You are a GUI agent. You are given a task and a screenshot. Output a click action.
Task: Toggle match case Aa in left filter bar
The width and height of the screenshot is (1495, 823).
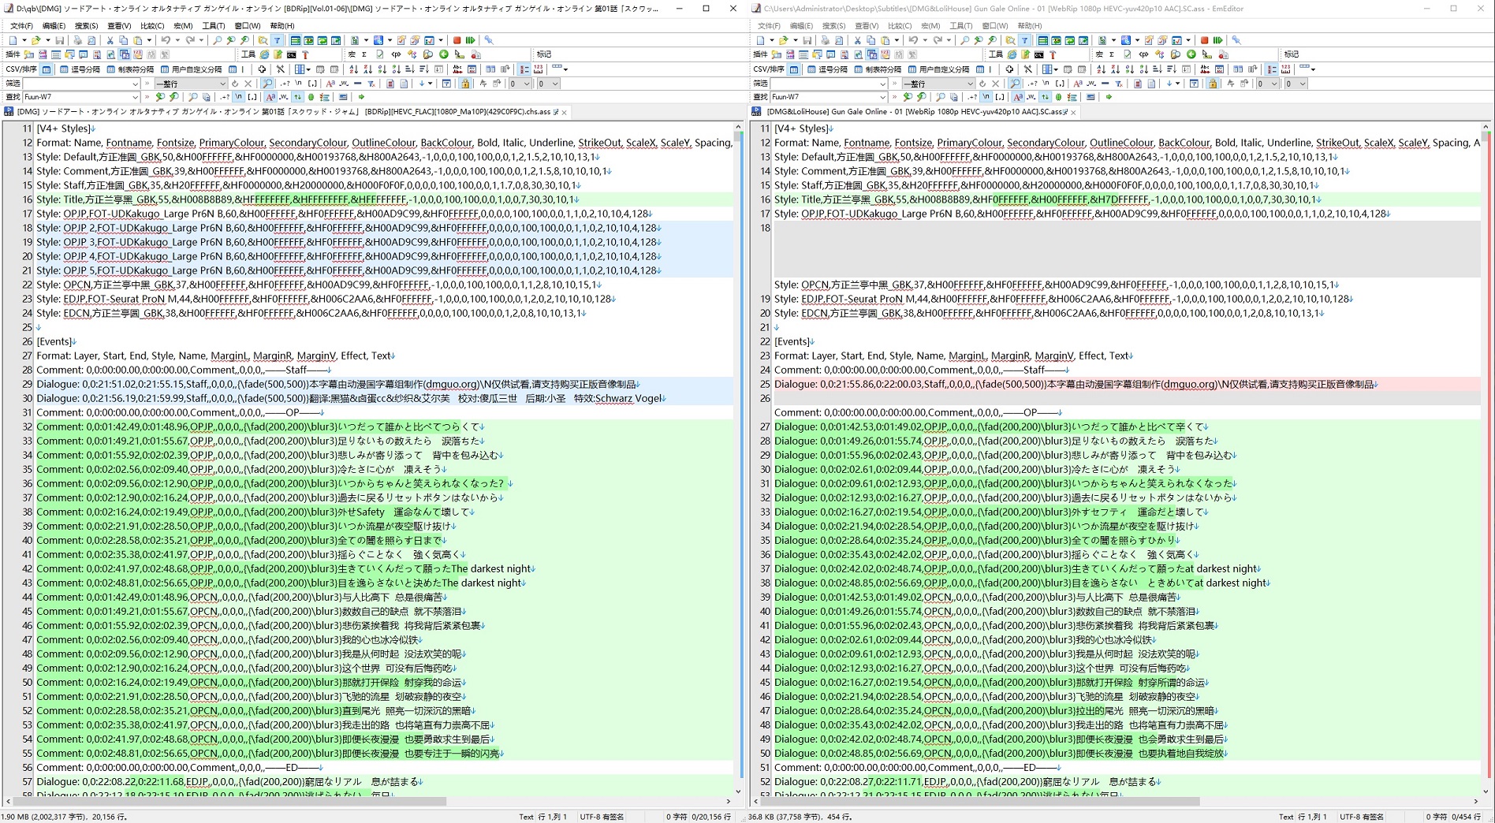pyautogui.click(x=330, y=84)
